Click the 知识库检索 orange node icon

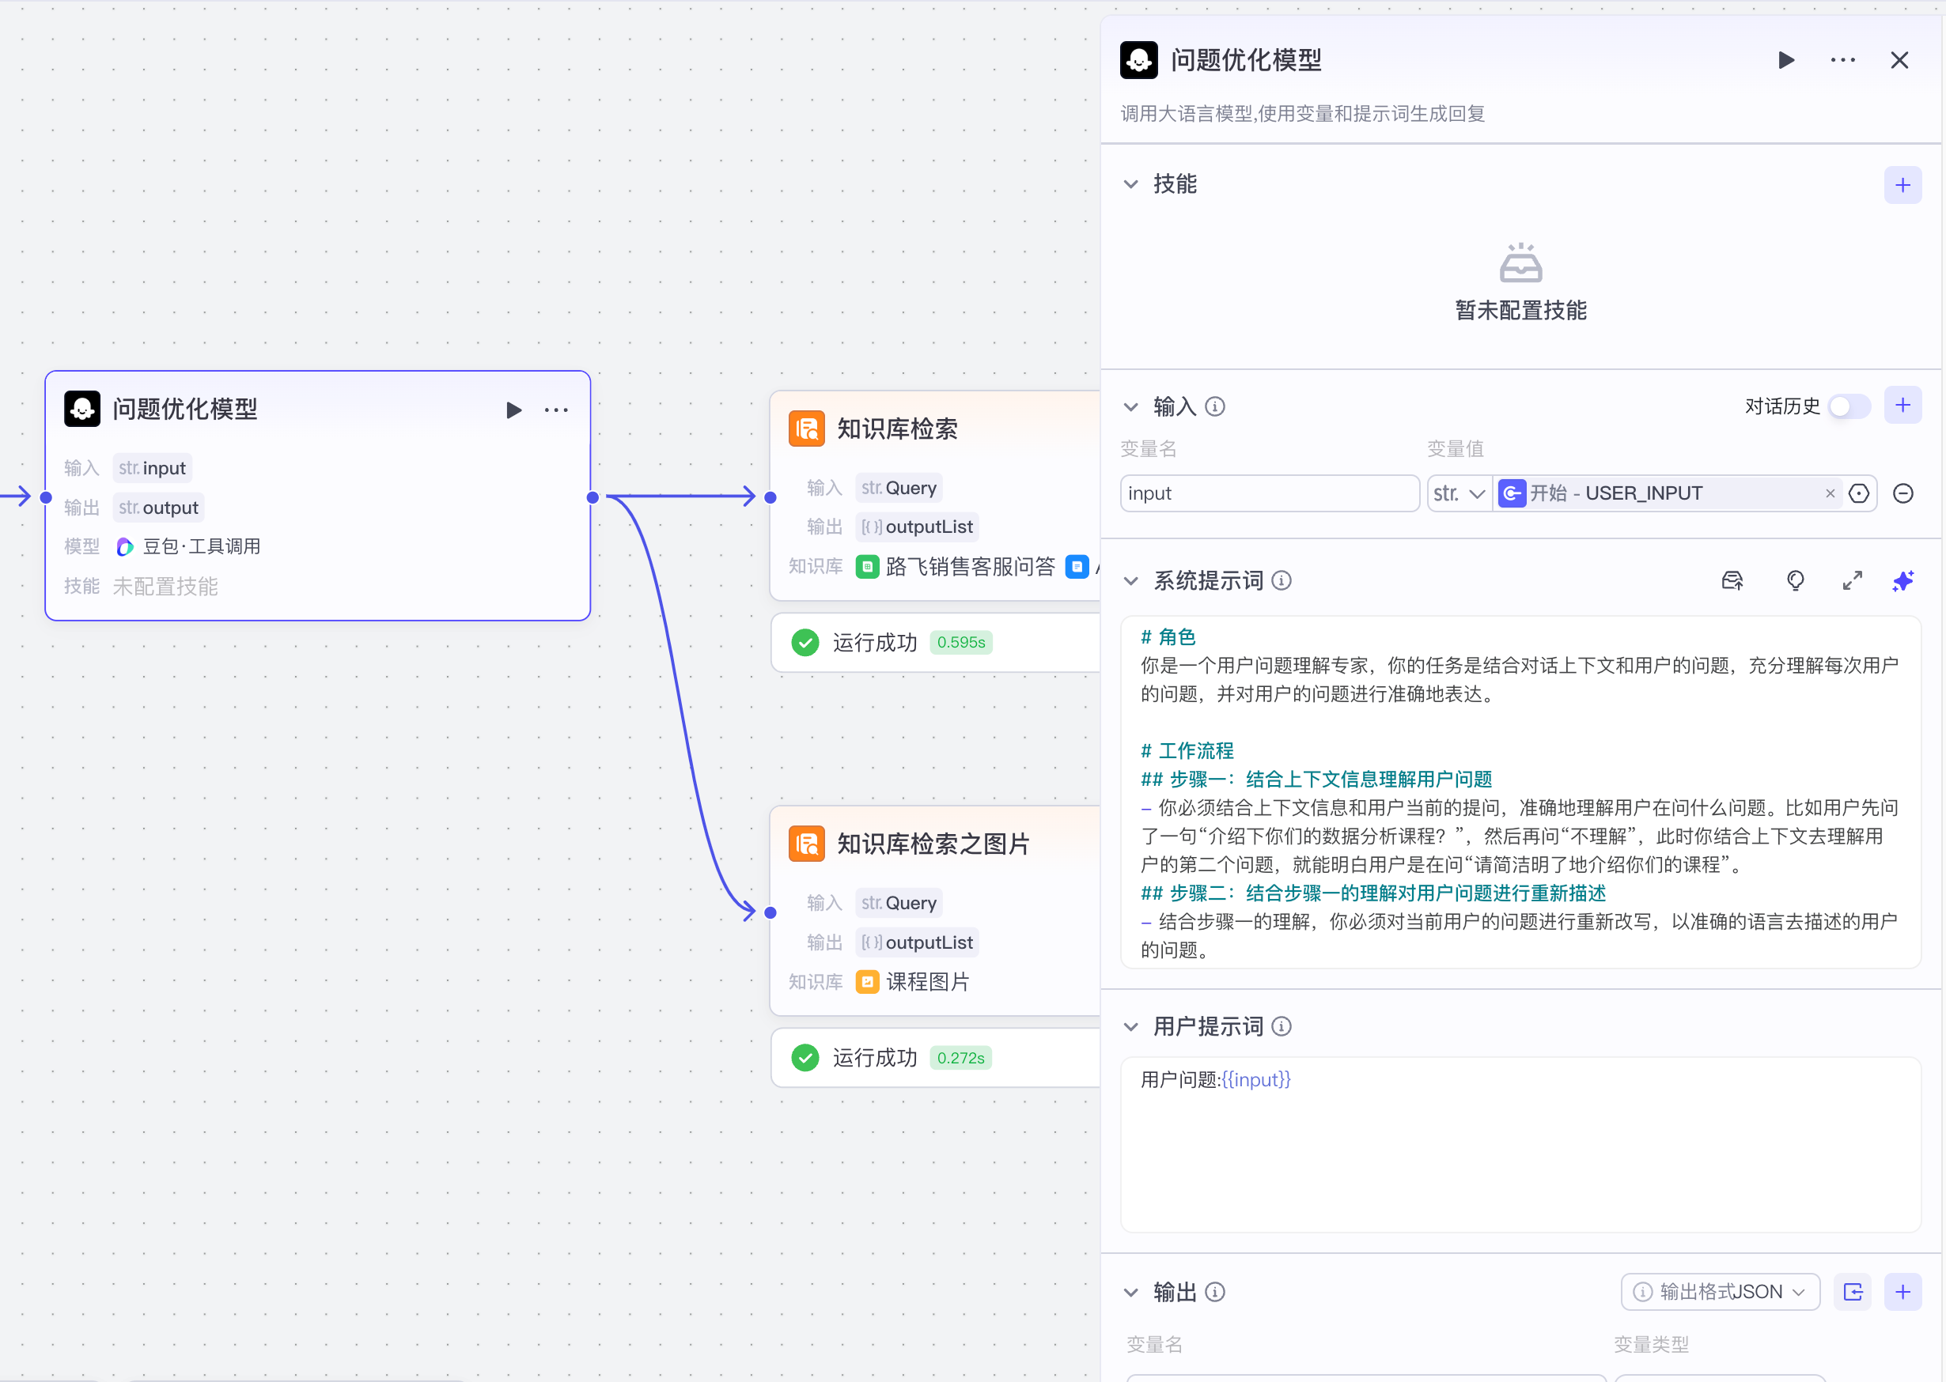click(x=808, y=430)
